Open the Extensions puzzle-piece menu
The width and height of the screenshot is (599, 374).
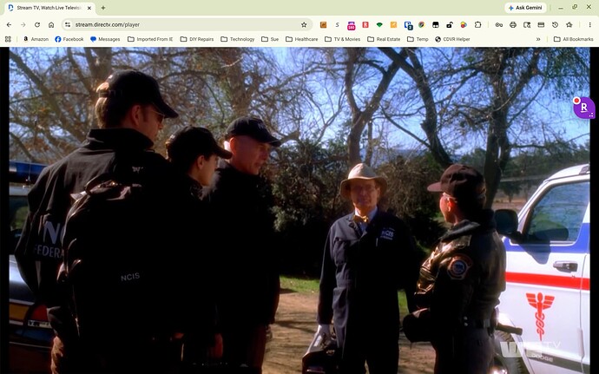coord(478,25)
